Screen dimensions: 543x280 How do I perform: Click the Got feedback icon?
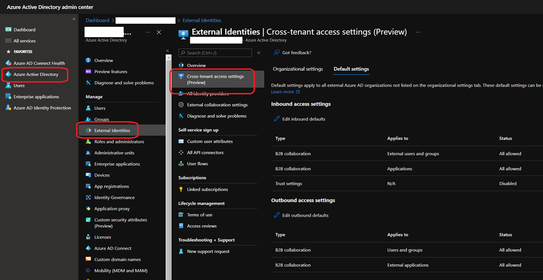coord(276,53)
